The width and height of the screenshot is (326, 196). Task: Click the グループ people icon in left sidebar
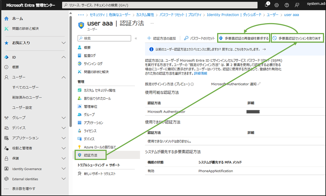tap(6, 118)
